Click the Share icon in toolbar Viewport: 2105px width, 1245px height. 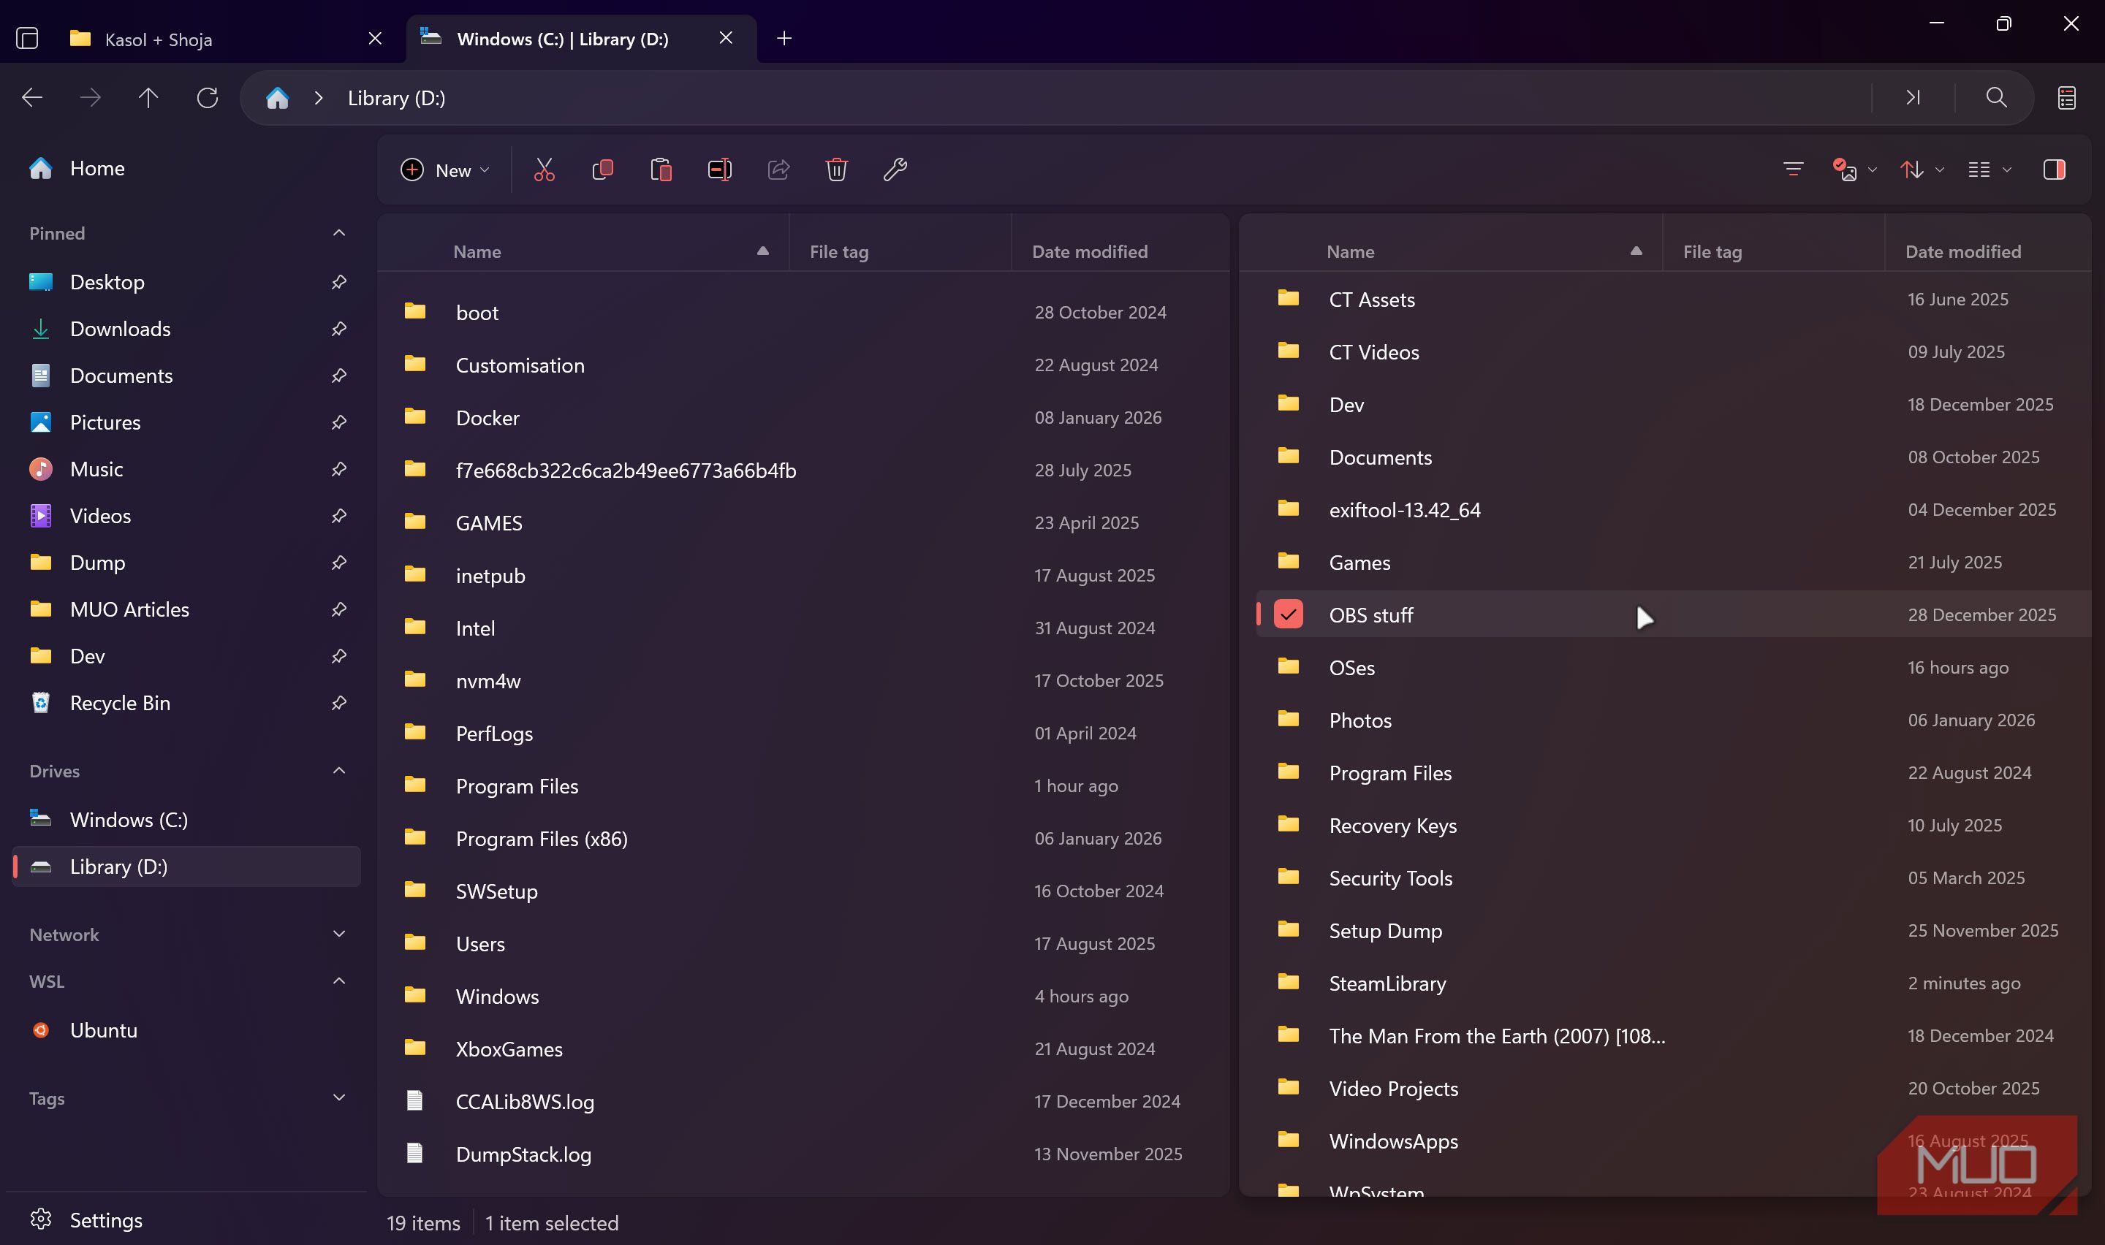coord(778,170)
